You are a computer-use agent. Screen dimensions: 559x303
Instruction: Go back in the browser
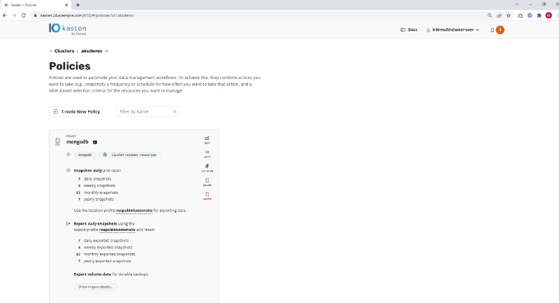[x=5, y=15]
